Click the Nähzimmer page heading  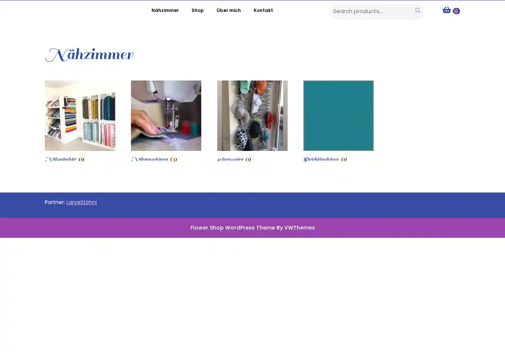[x=89, y=55]
